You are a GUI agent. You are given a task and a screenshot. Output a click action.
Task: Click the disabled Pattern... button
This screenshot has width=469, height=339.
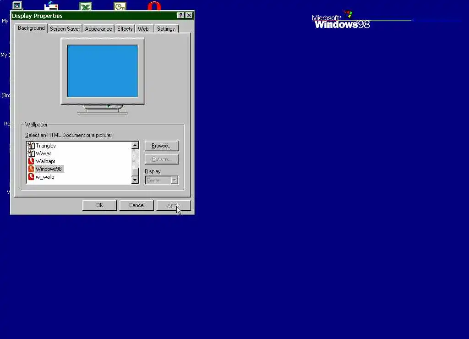point(162,159)
